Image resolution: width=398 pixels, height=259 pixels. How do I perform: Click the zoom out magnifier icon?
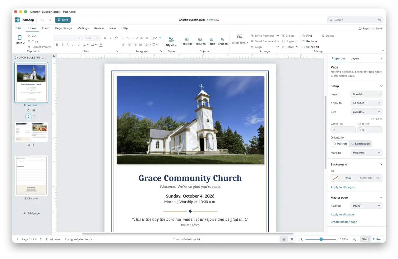(301, 239)
